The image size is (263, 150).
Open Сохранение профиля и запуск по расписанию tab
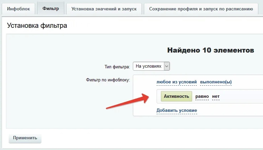click(x=201, y=9)
